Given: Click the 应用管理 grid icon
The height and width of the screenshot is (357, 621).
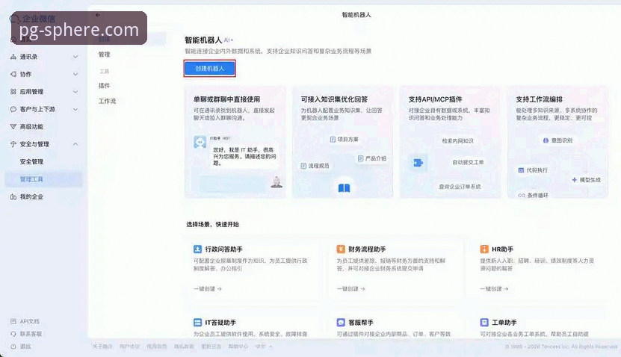Looking at the screenshot, I should (13, 91).
